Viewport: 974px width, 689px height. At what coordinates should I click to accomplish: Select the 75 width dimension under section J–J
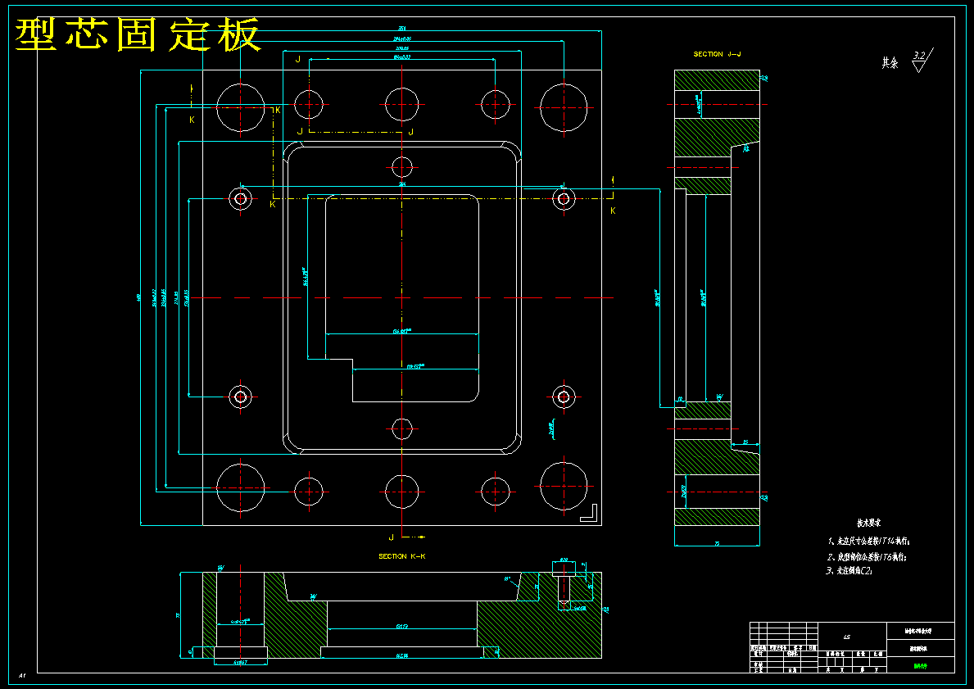[x=717, y=544]
